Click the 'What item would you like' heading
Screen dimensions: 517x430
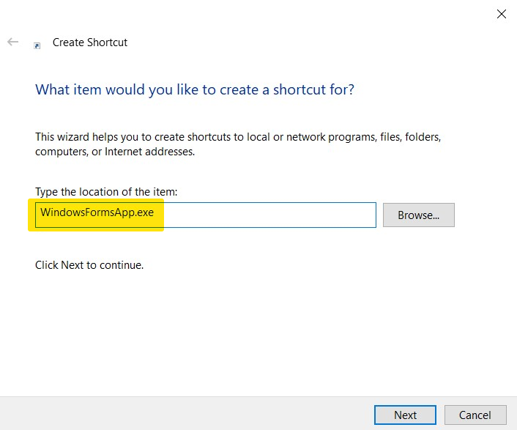195,89
